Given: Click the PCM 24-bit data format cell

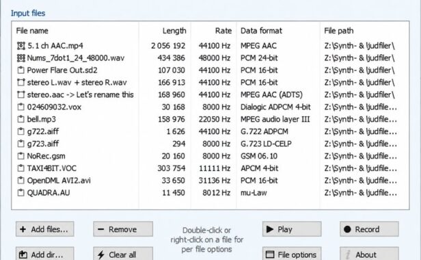Looking at the screenshot, I should [259, 58].
